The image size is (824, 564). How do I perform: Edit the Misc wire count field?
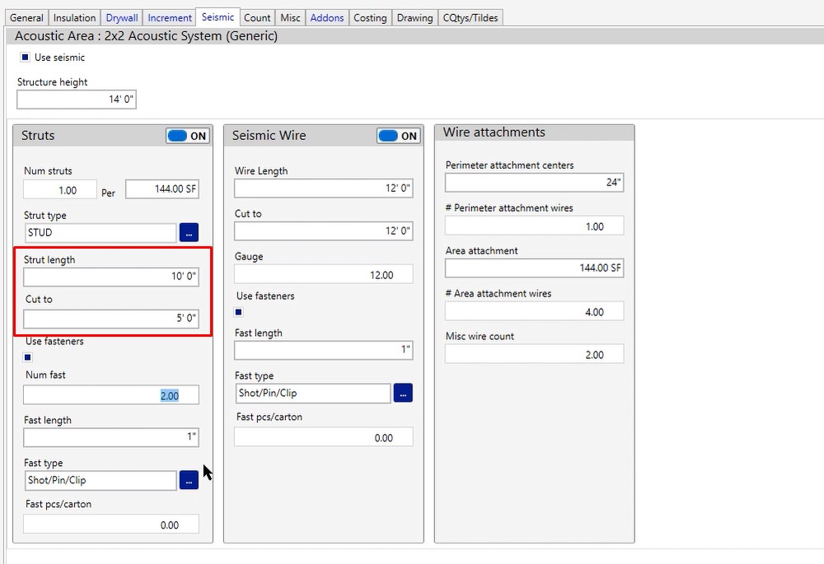[534, 355]
